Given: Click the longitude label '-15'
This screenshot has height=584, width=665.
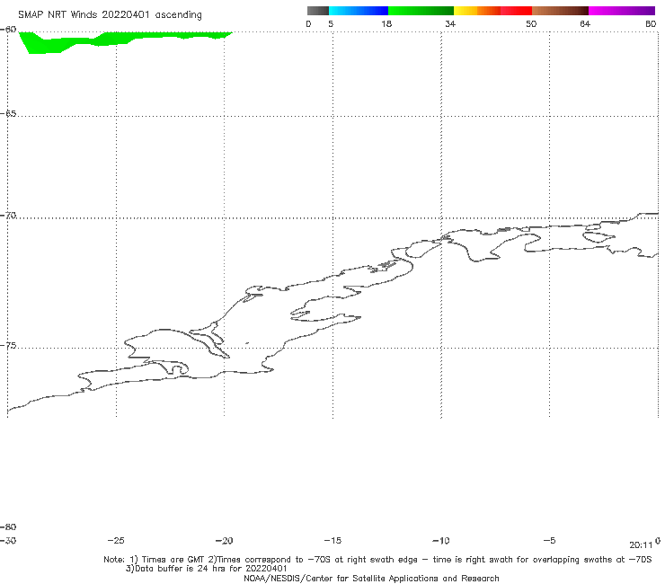Looking at the screenshot, I should point(332,541).
